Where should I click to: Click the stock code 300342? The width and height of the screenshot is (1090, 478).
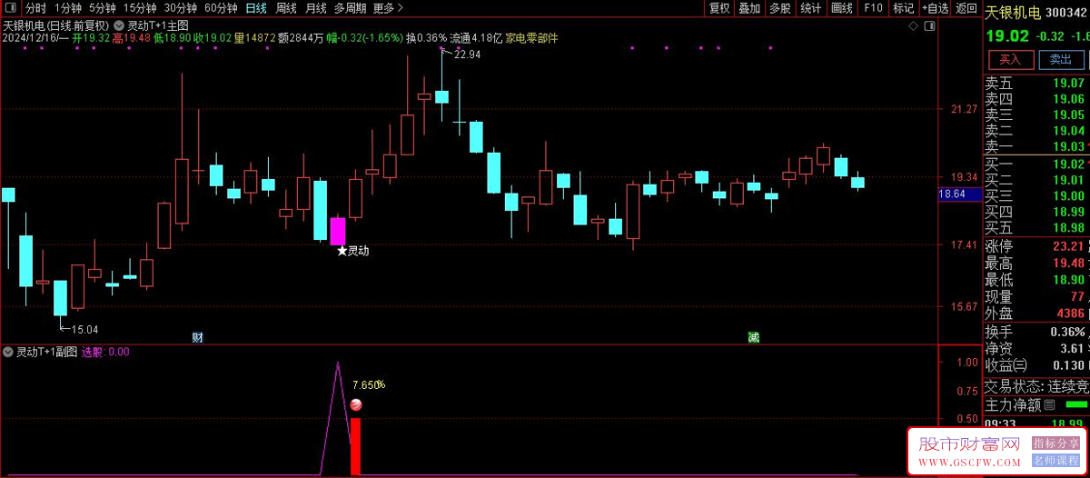[1067, 13]
